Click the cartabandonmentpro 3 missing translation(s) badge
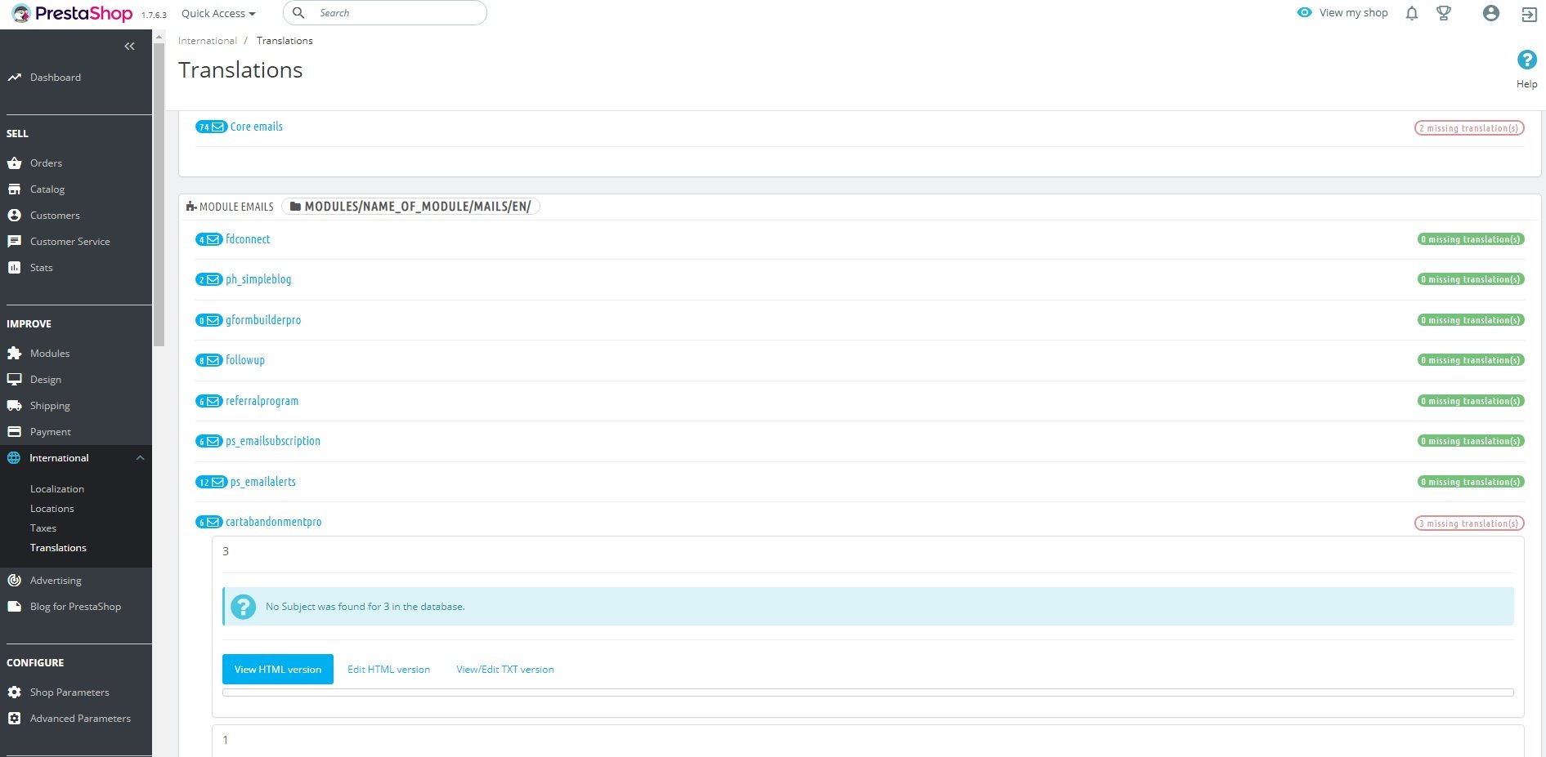 click(x=1469, y=523)
